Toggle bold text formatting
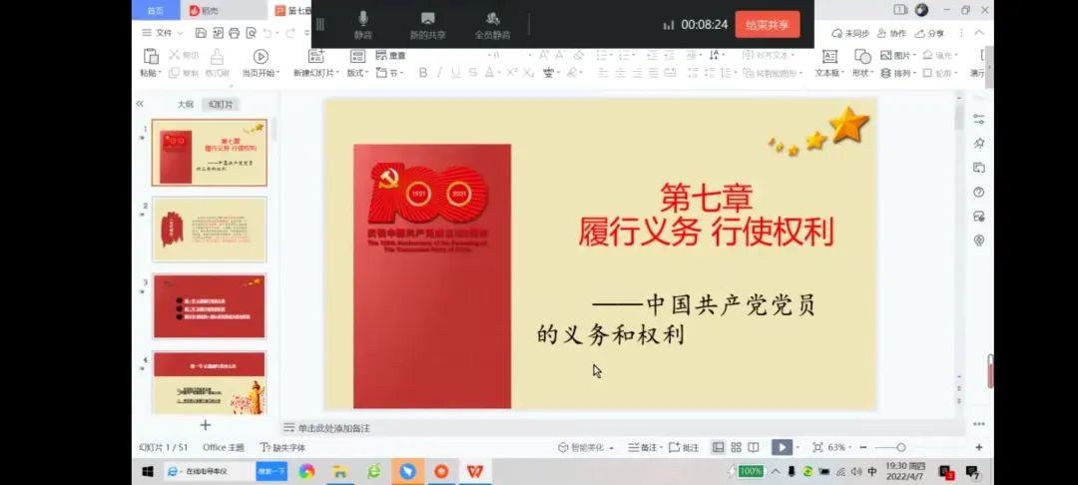The image size is (1078, 485). pos(423,73)
